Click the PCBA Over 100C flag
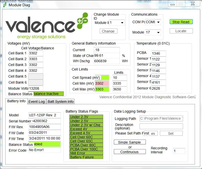 (86, 149)
